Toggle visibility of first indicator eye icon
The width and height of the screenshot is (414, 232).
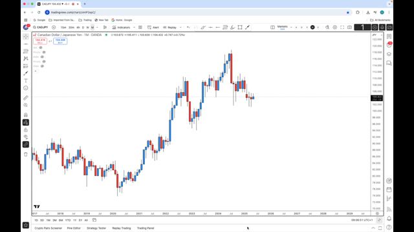tap(41, 48)
